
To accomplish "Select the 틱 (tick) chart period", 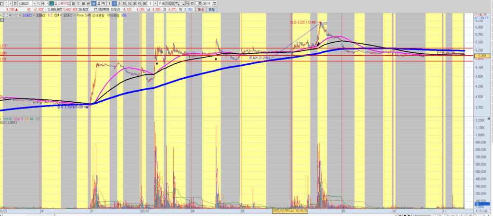I will [x=104, y=3].
